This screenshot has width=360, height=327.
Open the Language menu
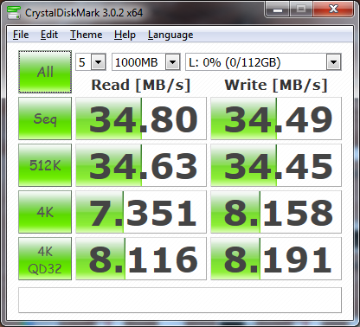(170, 35)
